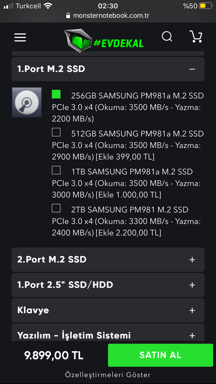Tap the padlock icon in address bar
Image resolution: width=216 pixels, height=384 pixels.
click(68, 16)
